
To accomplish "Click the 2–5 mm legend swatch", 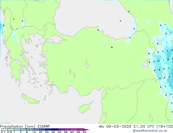I will pyautogui.click(x=23, y=129).
